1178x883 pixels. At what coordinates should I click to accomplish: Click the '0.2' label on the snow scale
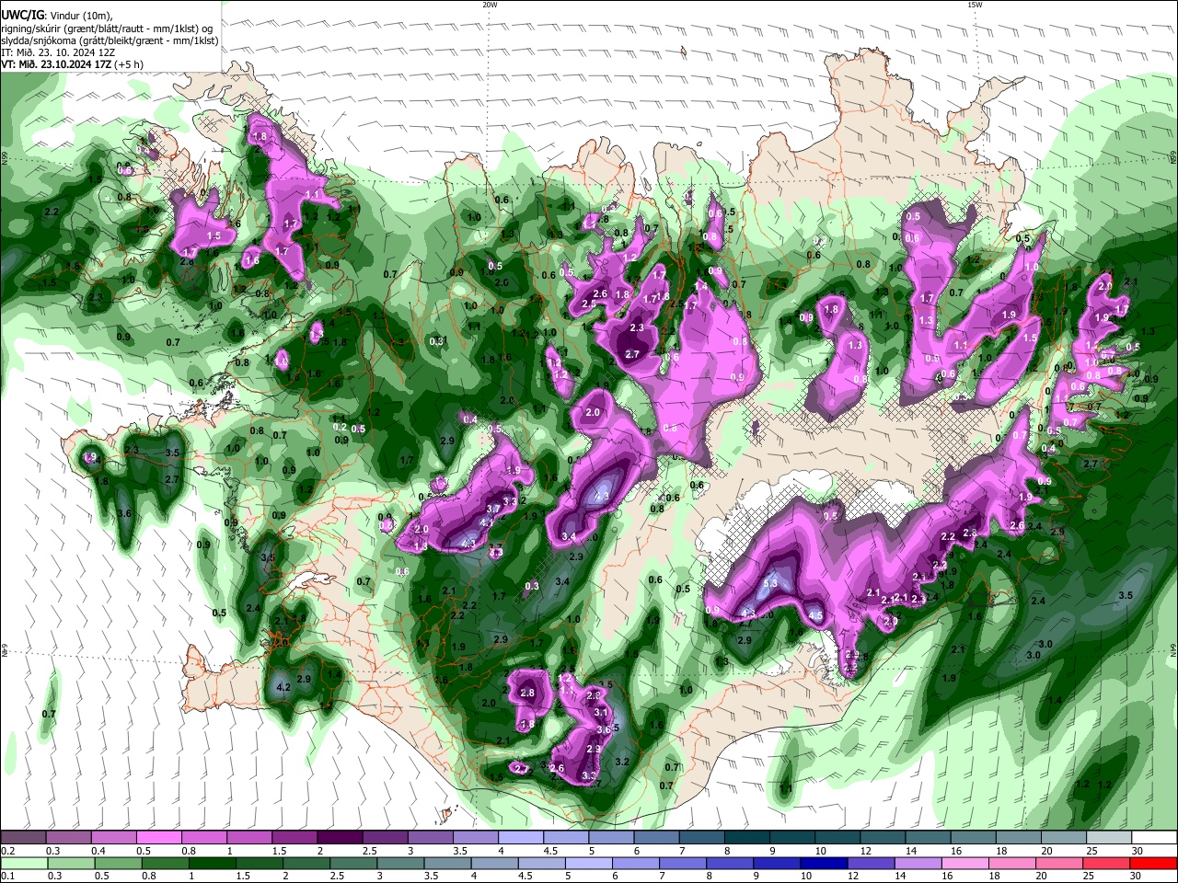(8, 851)
